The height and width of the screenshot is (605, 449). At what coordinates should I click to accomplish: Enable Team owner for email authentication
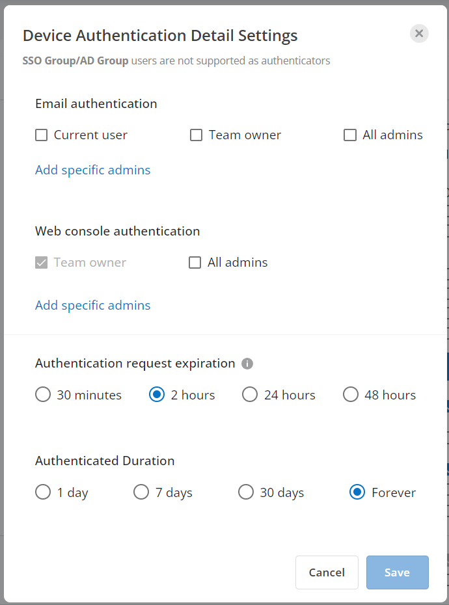pyautogui.click(x=196, y=135)
